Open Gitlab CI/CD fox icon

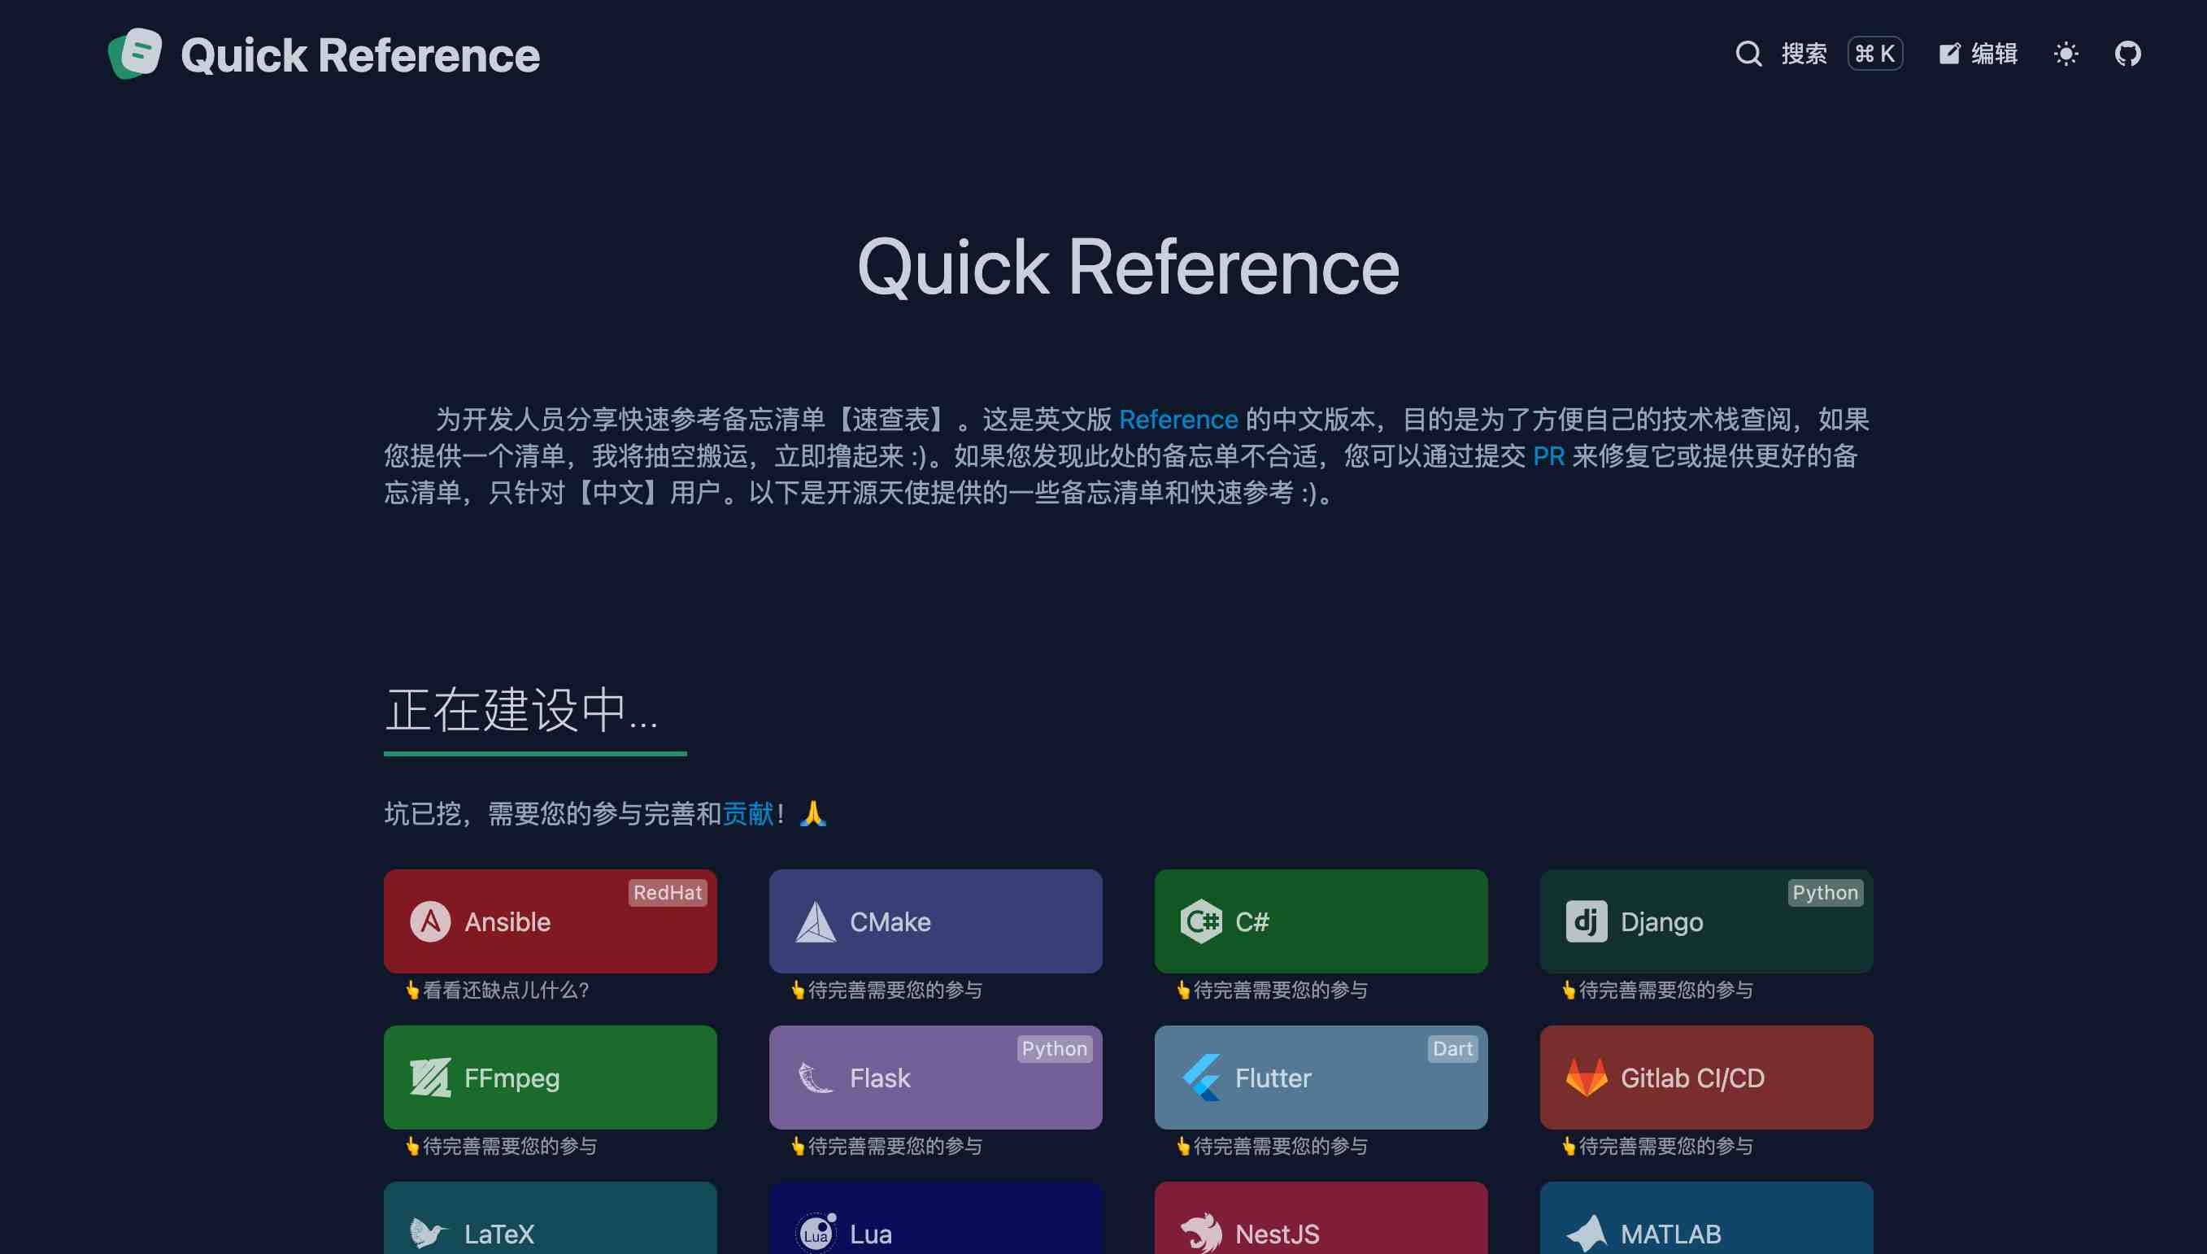coord(1587,1078)
